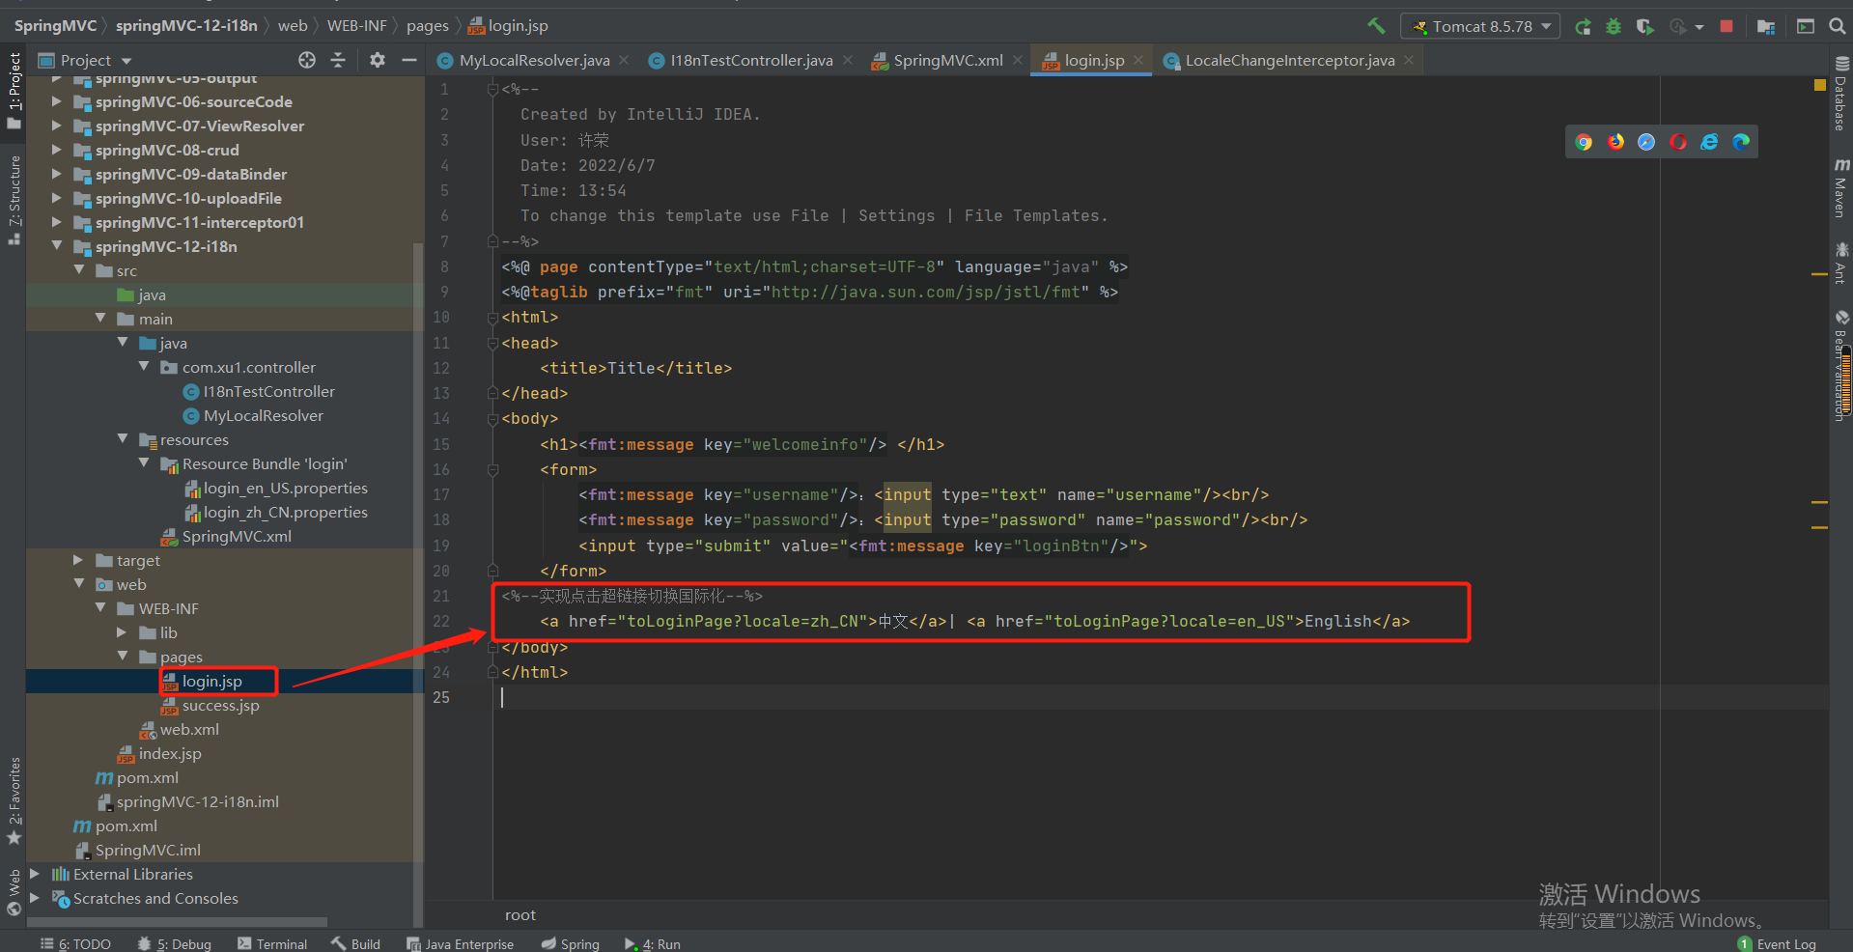This screenshot has width=1853, height=952.
Task: Click the yellow inspection warning indicator square
Action: [x=1820, y=85]
